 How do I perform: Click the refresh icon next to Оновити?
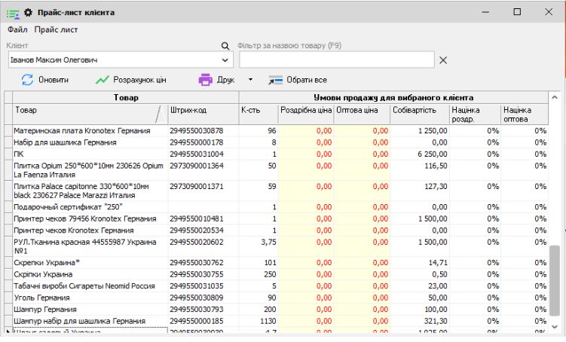26,79
